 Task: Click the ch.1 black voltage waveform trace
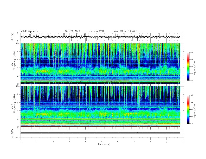[100, 37]
